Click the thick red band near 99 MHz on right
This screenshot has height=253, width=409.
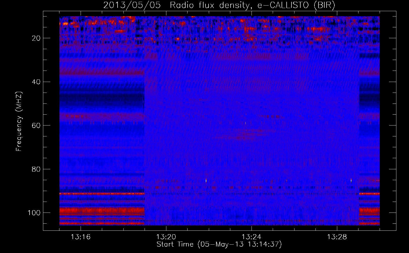point(369,210)
